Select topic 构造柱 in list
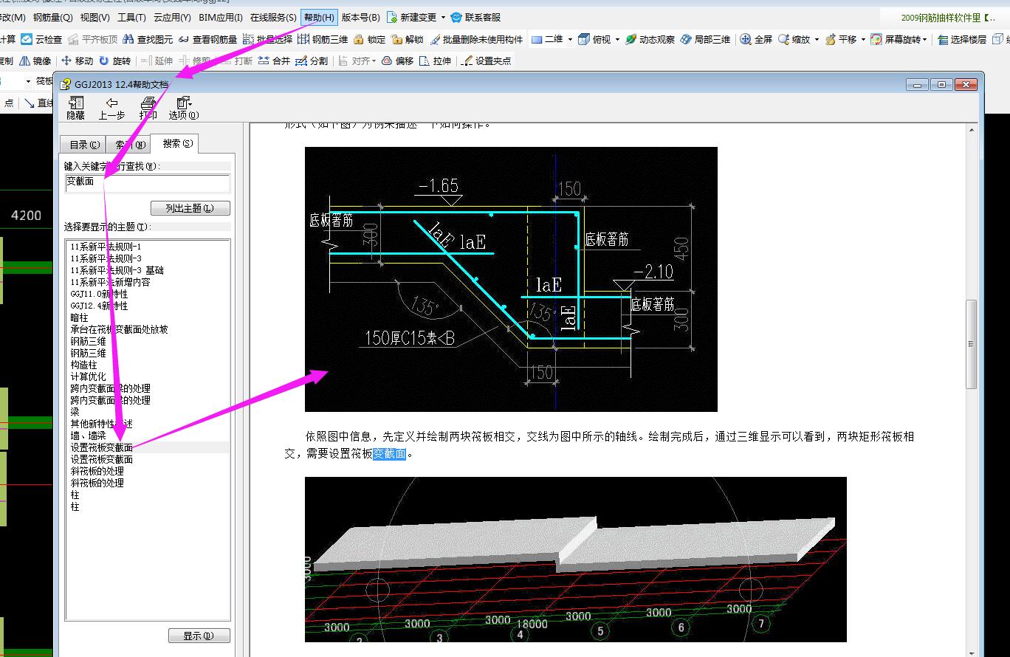 [x=84, y=365]
